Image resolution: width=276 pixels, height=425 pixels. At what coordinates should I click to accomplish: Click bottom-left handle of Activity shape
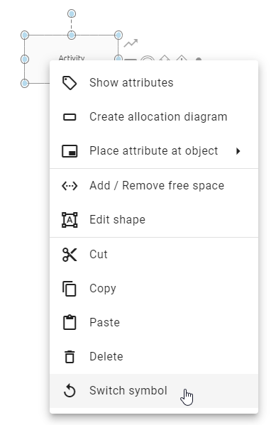(x=25, y=83)
